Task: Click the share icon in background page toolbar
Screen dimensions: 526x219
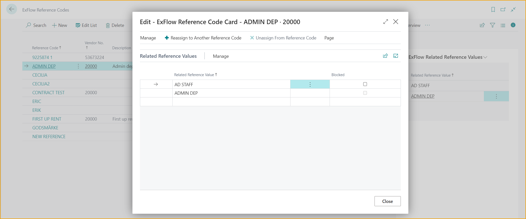Action: [482, 25]
